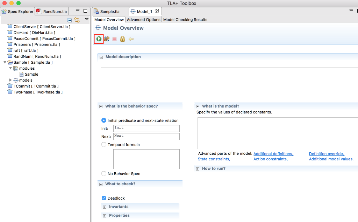Expand the Invariants section

click(x=105, y=207)
